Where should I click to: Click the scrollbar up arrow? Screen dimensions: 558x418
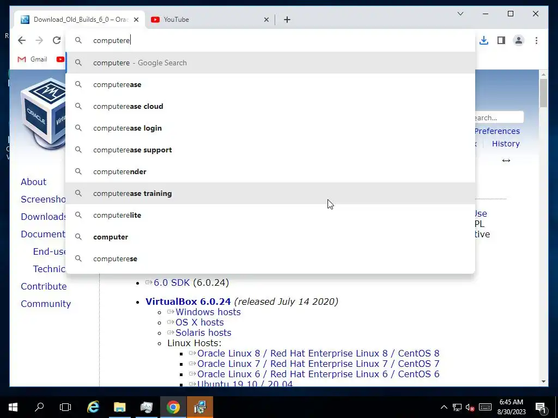(x=543, y=74)
